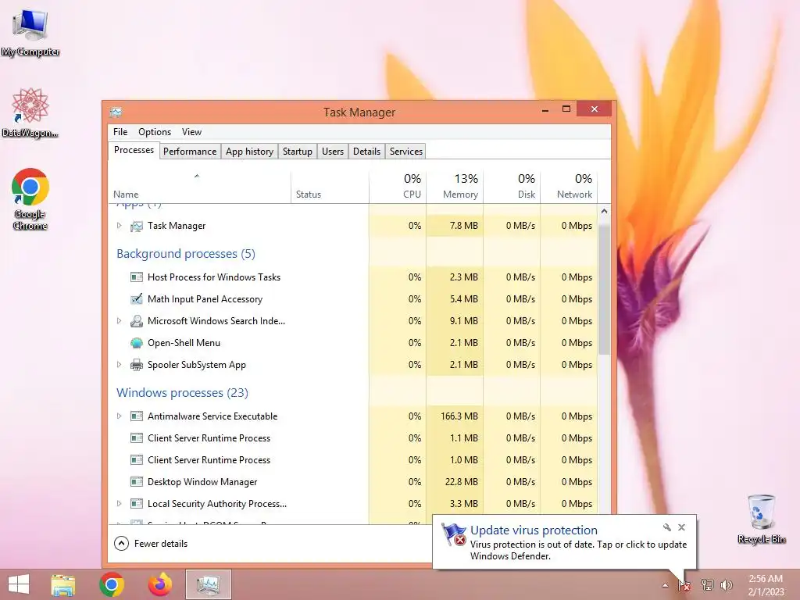The height and width of the screenshot is (600, 800).
Task: Open File Explorer from the taskbar
Action: [x=62, y=584]
